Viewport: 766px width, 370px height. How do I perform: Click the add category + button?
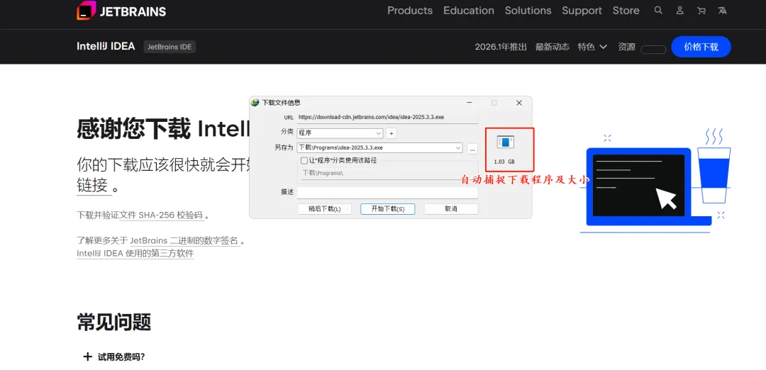[391, 133]
